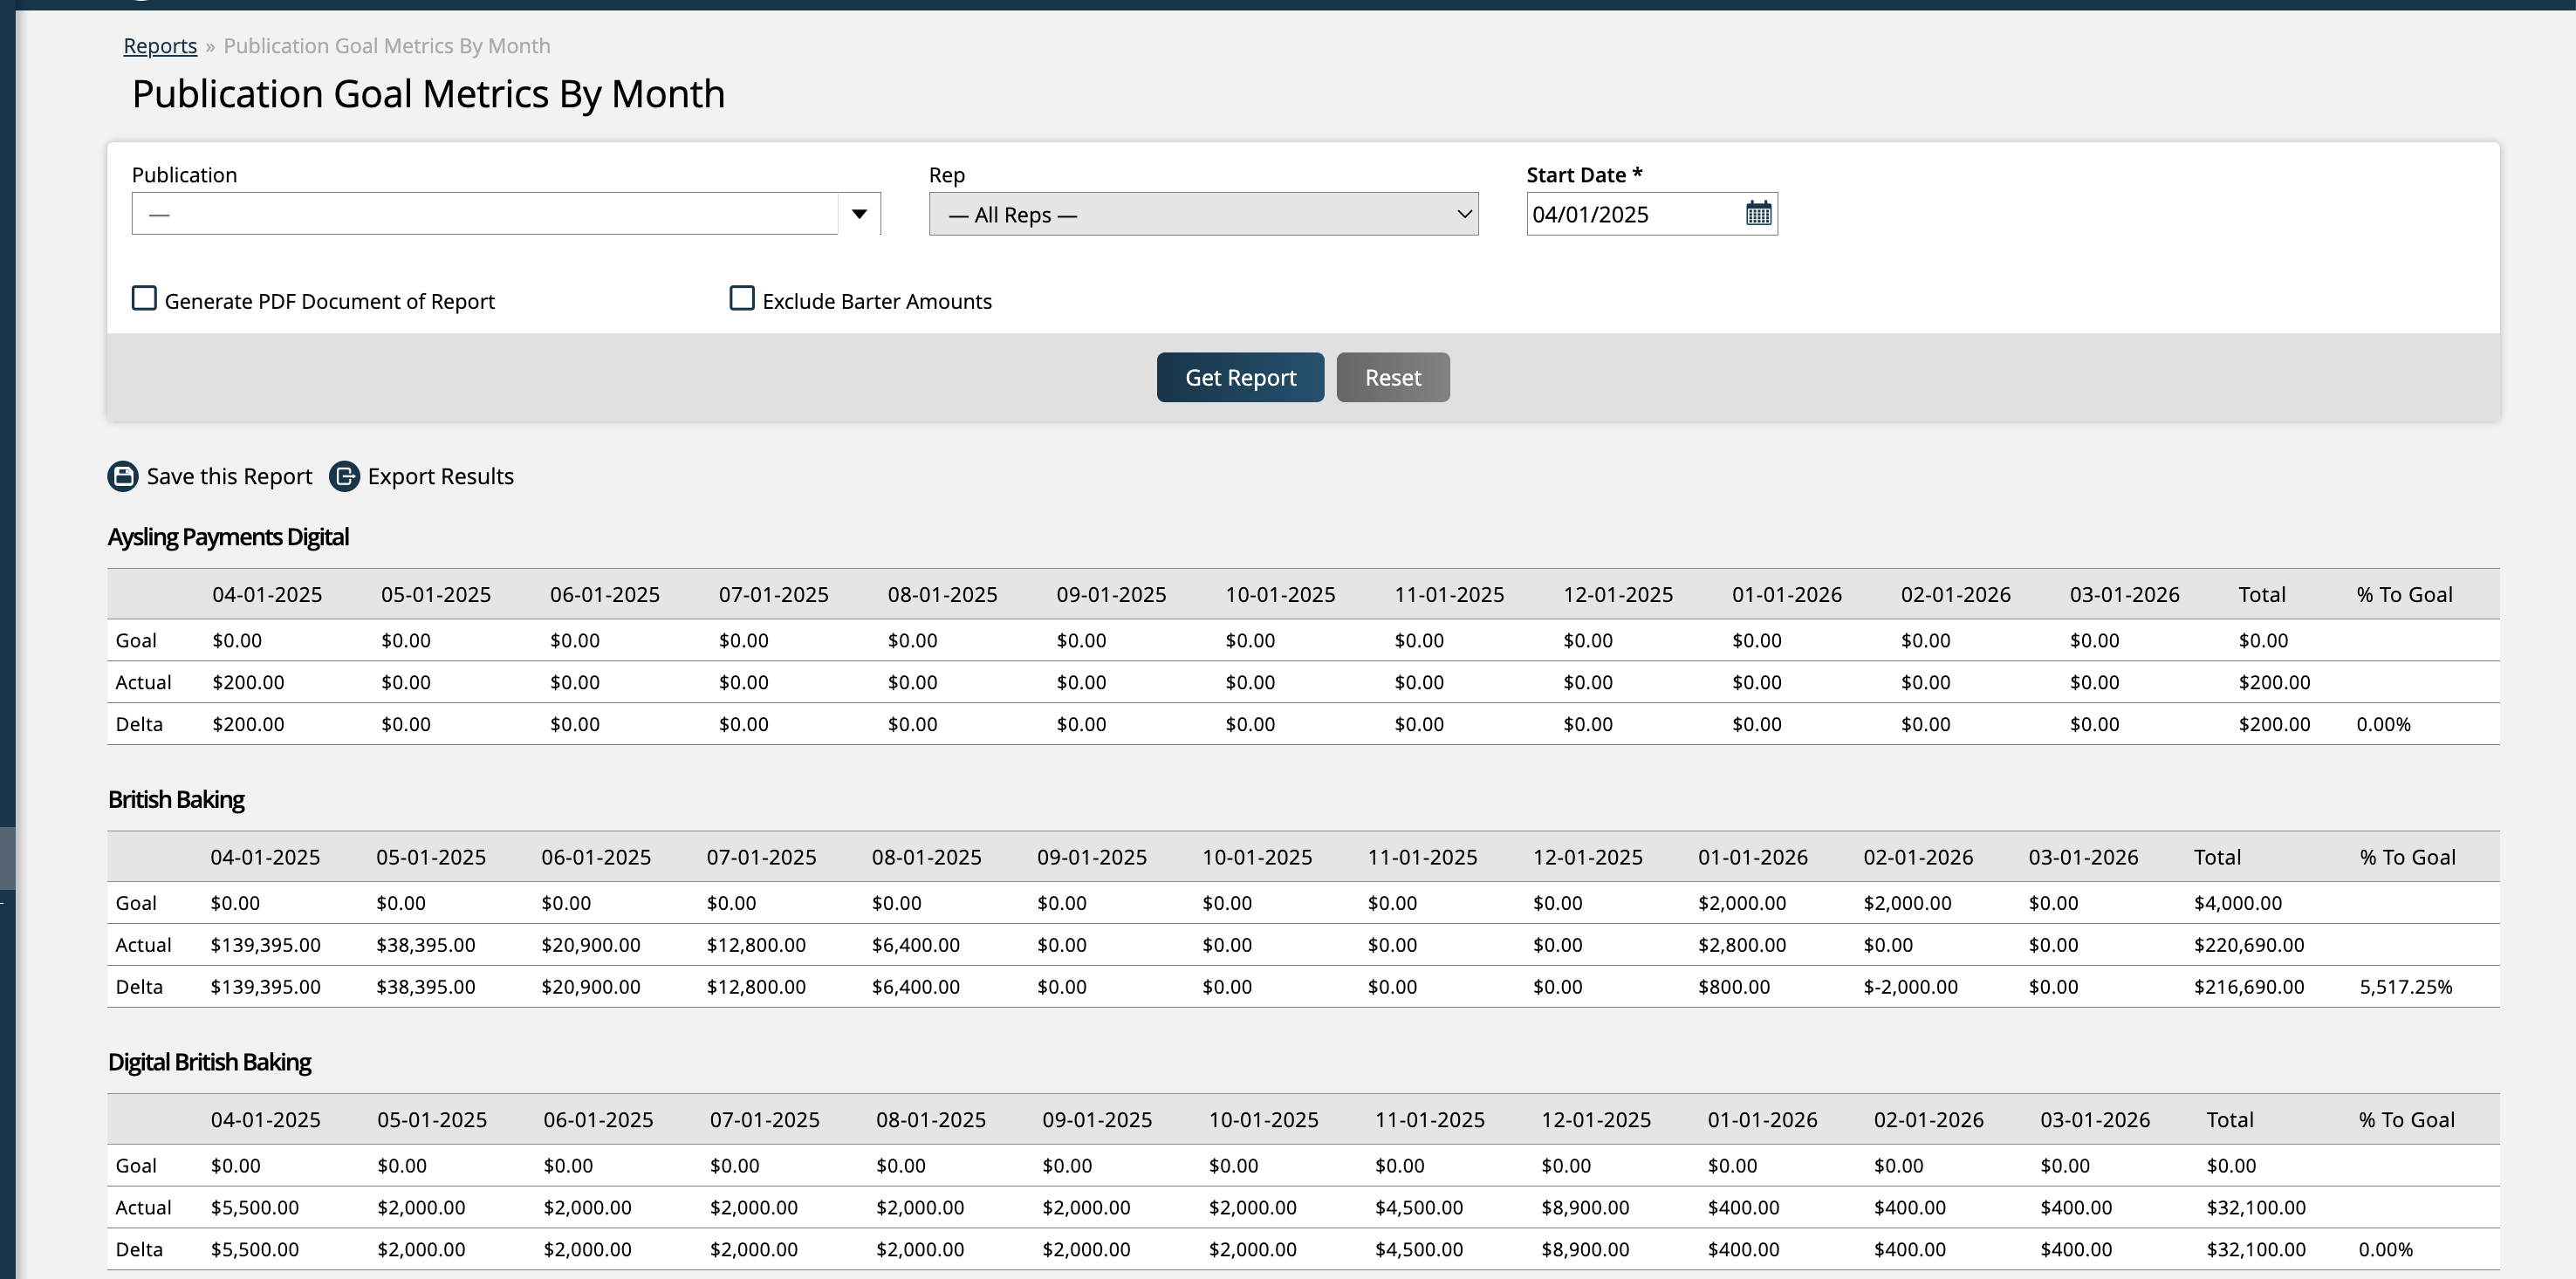
Task: Click the Save this Report disk icon
Action: point(123,476)
